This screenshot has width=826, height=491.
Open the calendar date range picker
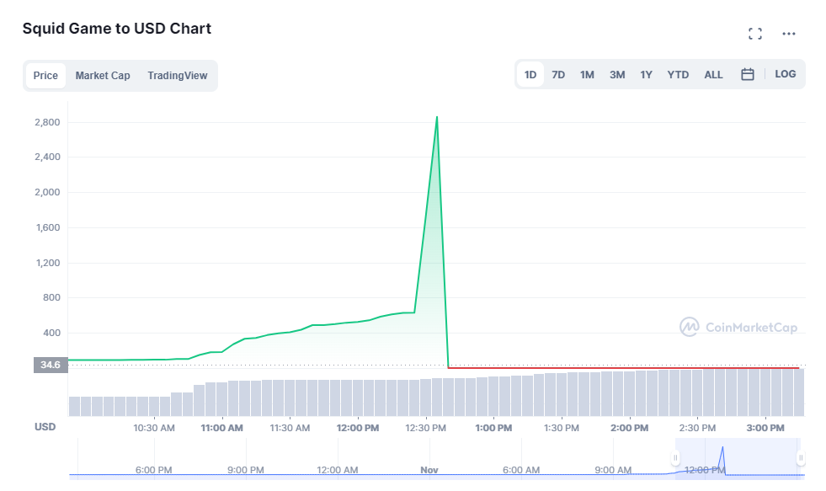point(747,74)
